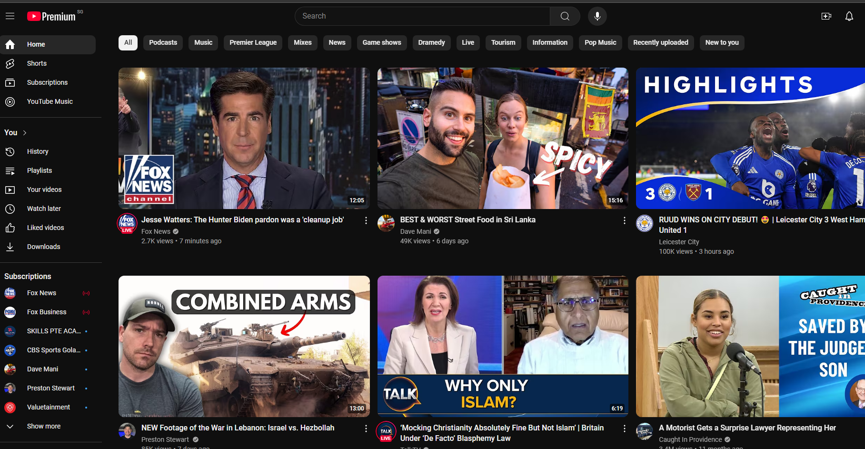Visit Dave Mani channel name under video
The height and width of the screenshot is (449, 865).
pos(416,231)
